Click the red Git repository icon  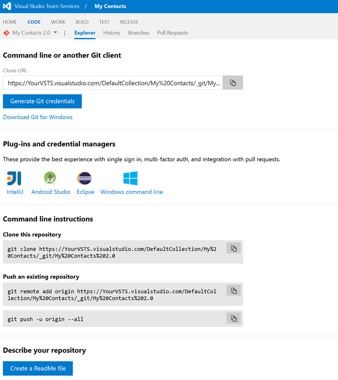(6, 33)
